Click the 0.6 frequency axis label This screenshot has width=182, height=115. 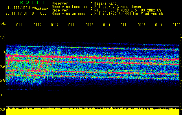point(3,110)
